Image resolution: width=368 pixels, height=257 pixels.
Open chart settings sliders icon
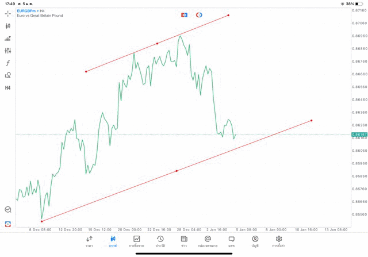point(8,51)
